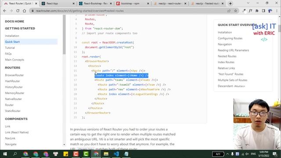Open the BrowserRouter docs link

(x=14, y=75)
